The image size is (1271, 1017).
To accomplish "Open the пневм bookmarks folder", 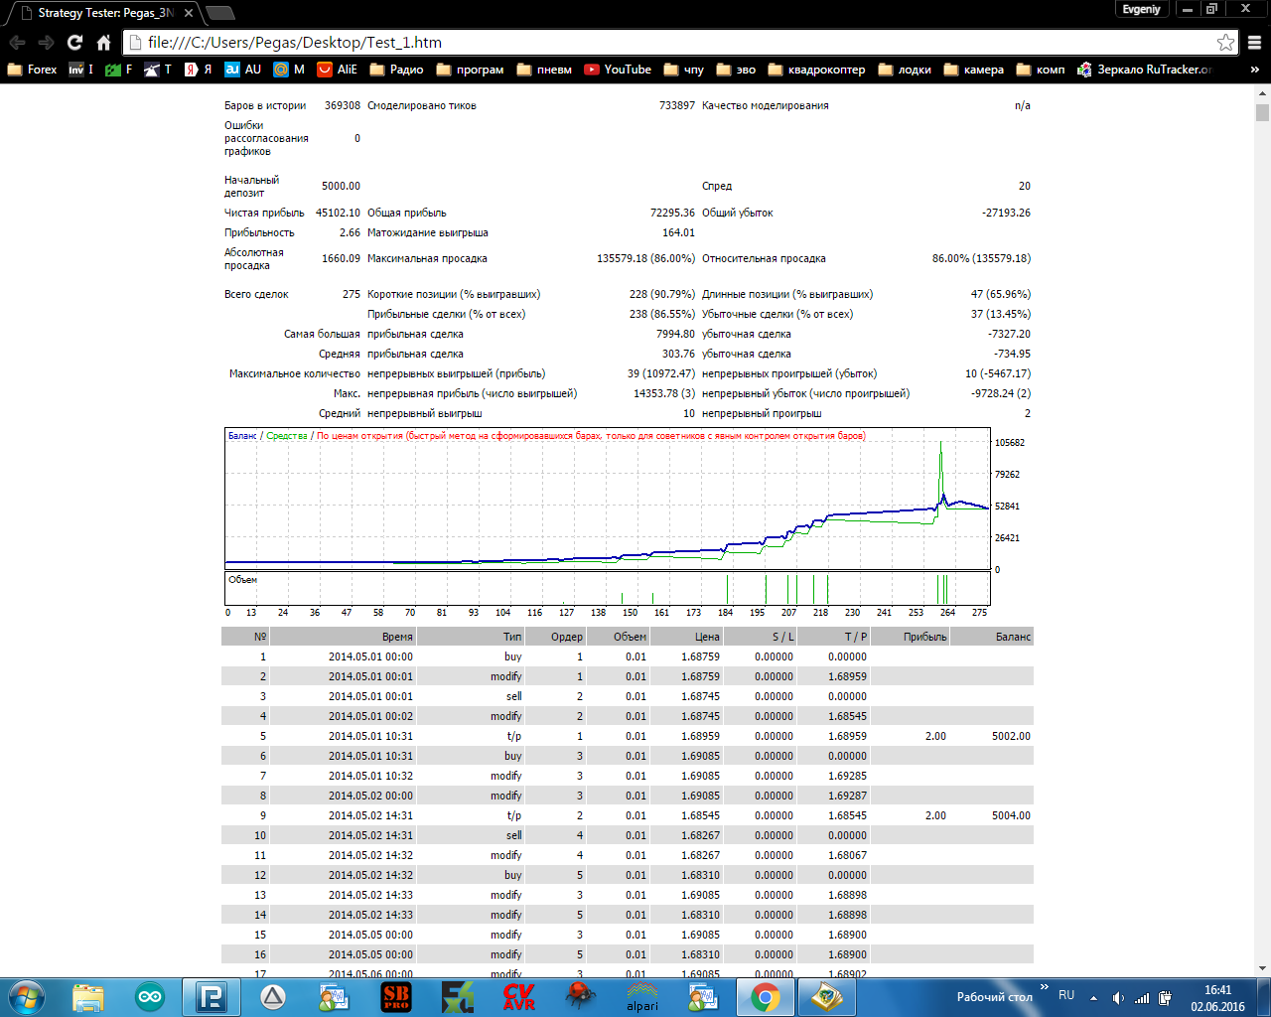I will (544, 70).
